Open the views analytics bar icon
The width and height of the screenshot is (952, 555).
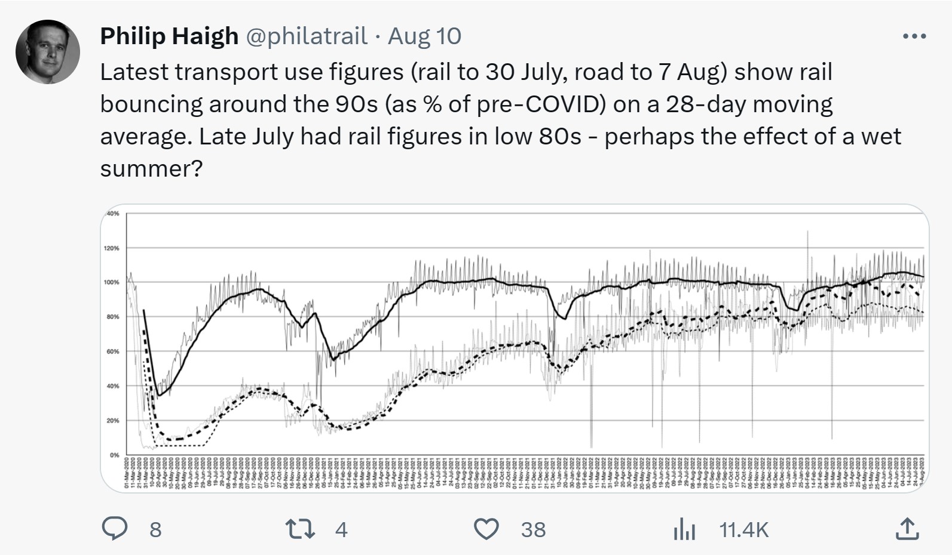coord(684,529)
